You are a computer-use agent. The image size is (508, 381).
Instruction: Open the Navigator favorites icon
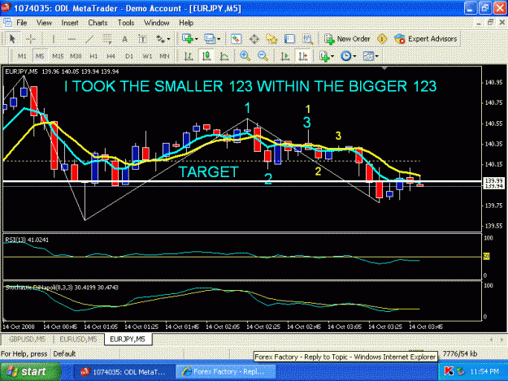(271, 39)
